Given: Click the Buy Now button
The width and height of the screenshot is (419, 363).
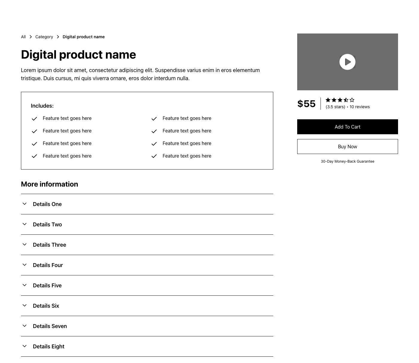Looking at the screenshot, I should (347, 147).
